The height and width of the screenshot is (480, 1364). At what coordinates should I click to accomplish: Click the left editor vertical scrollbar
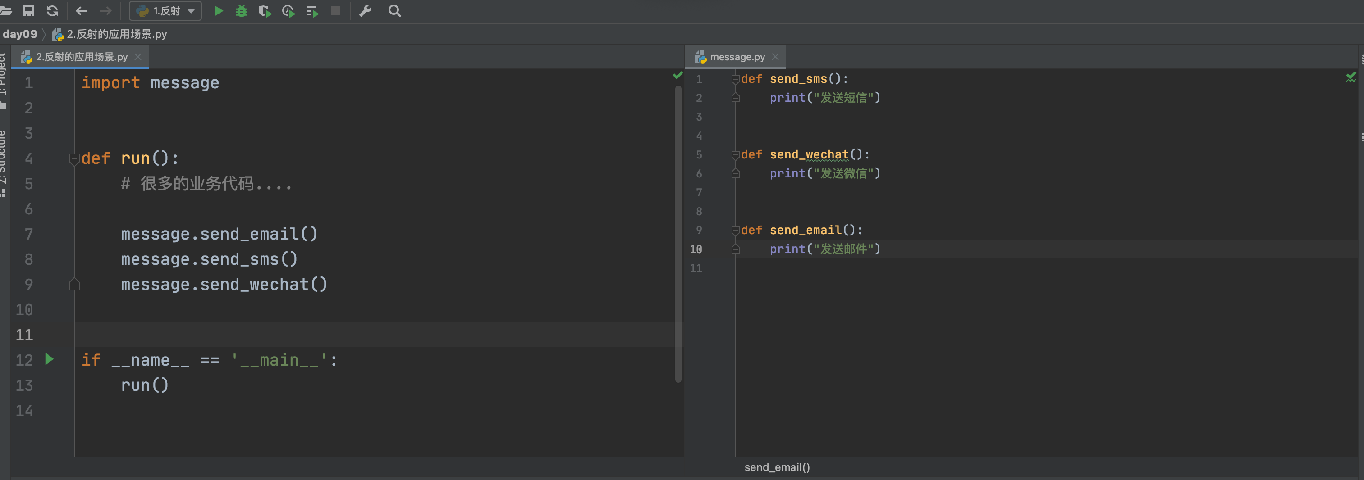678,234
